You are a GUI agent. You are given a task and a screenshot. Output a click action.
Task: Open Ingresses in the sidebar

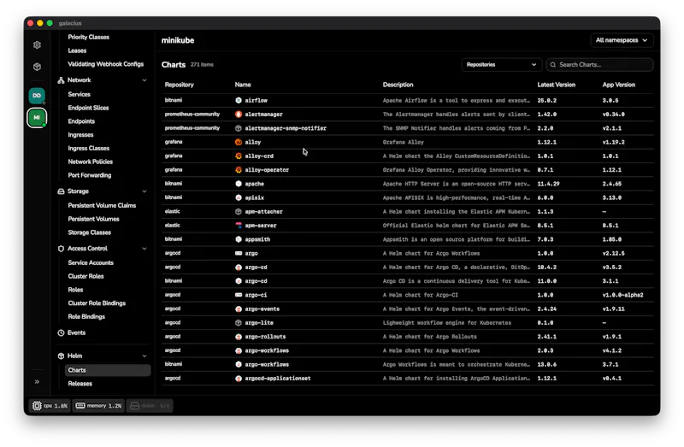pos(80,135)
